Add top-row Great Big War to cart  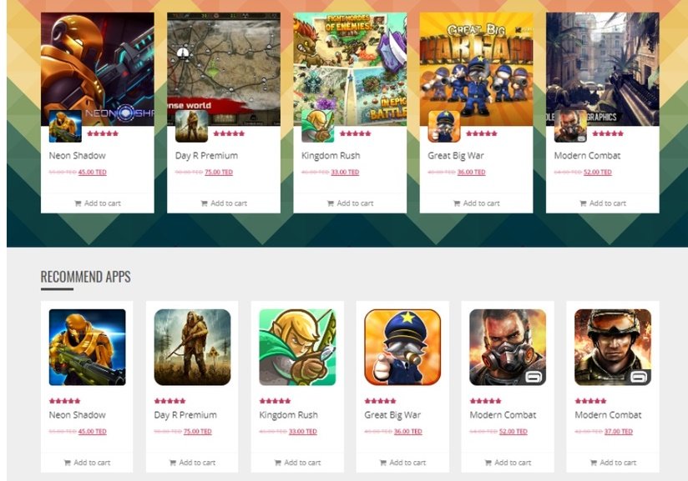(x=476, y=203)
